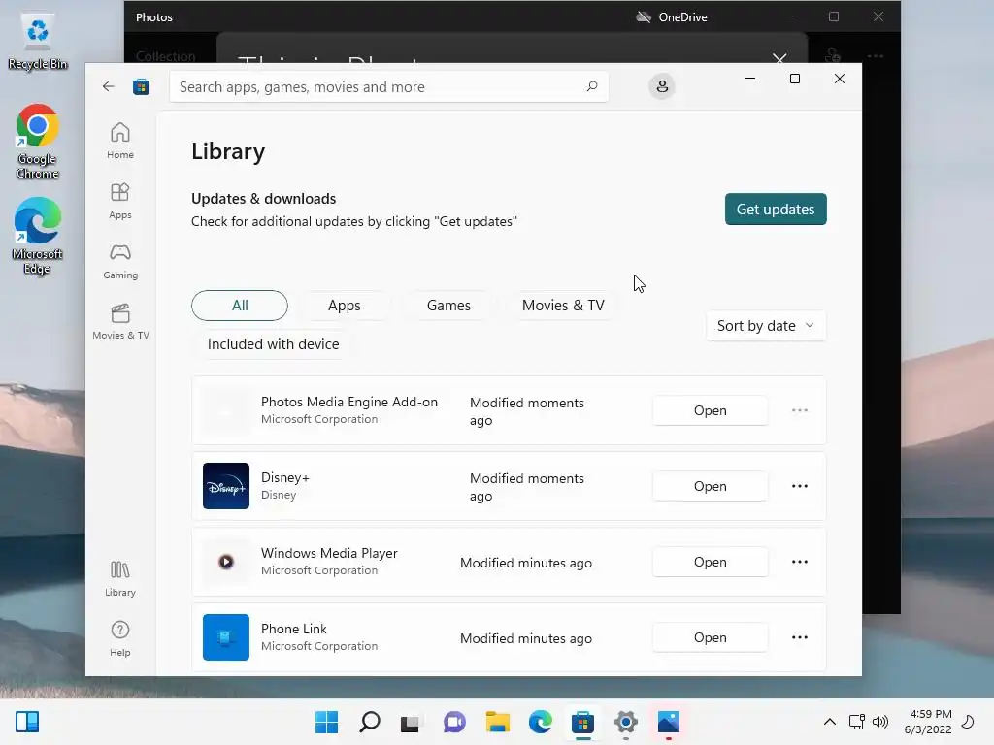Open the user profile account icon
The width and height of the screenshot is (994, 745).
662,86
